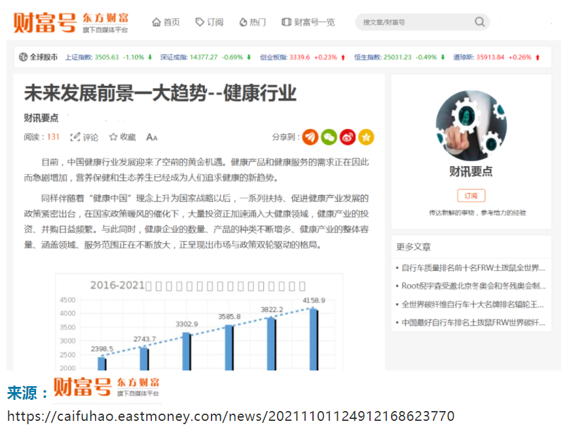Open 创业板指 3339.6 ticker link
Screen dimensions: 571x432
(x=303, y=57)
